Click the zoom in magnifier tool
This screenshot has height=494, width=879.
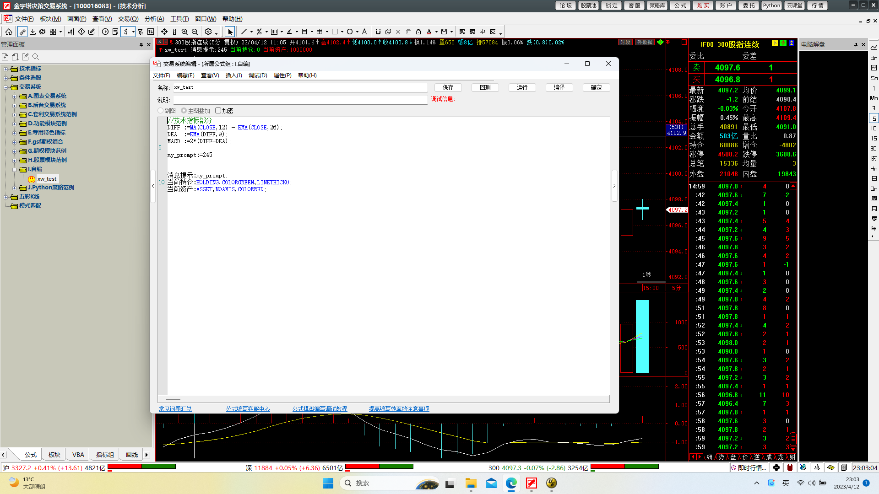(184, 32)
